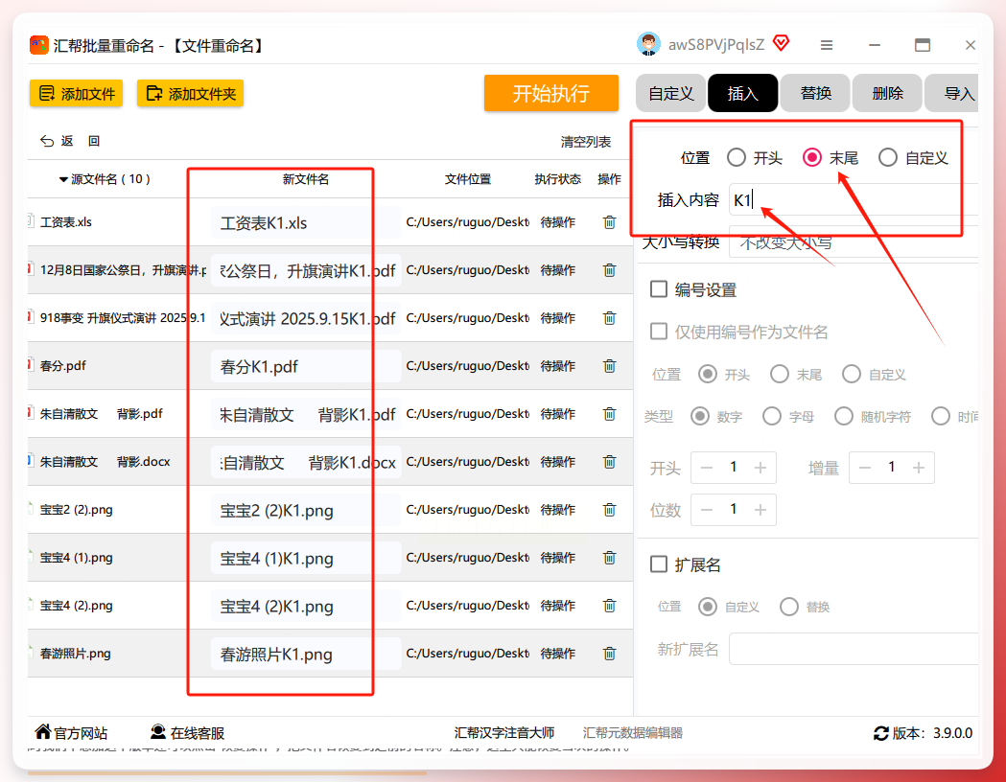Remove the 春分.pdf row via trash icon
Image resolution: width=1006 pixels, height=782 pixels.
pyautogui.click(x=609, y=366)
